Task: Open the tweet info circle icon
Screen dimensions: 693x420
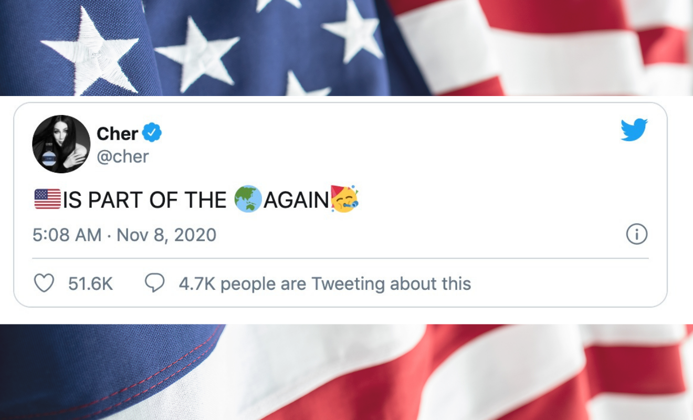Action: tap(637, 235)
